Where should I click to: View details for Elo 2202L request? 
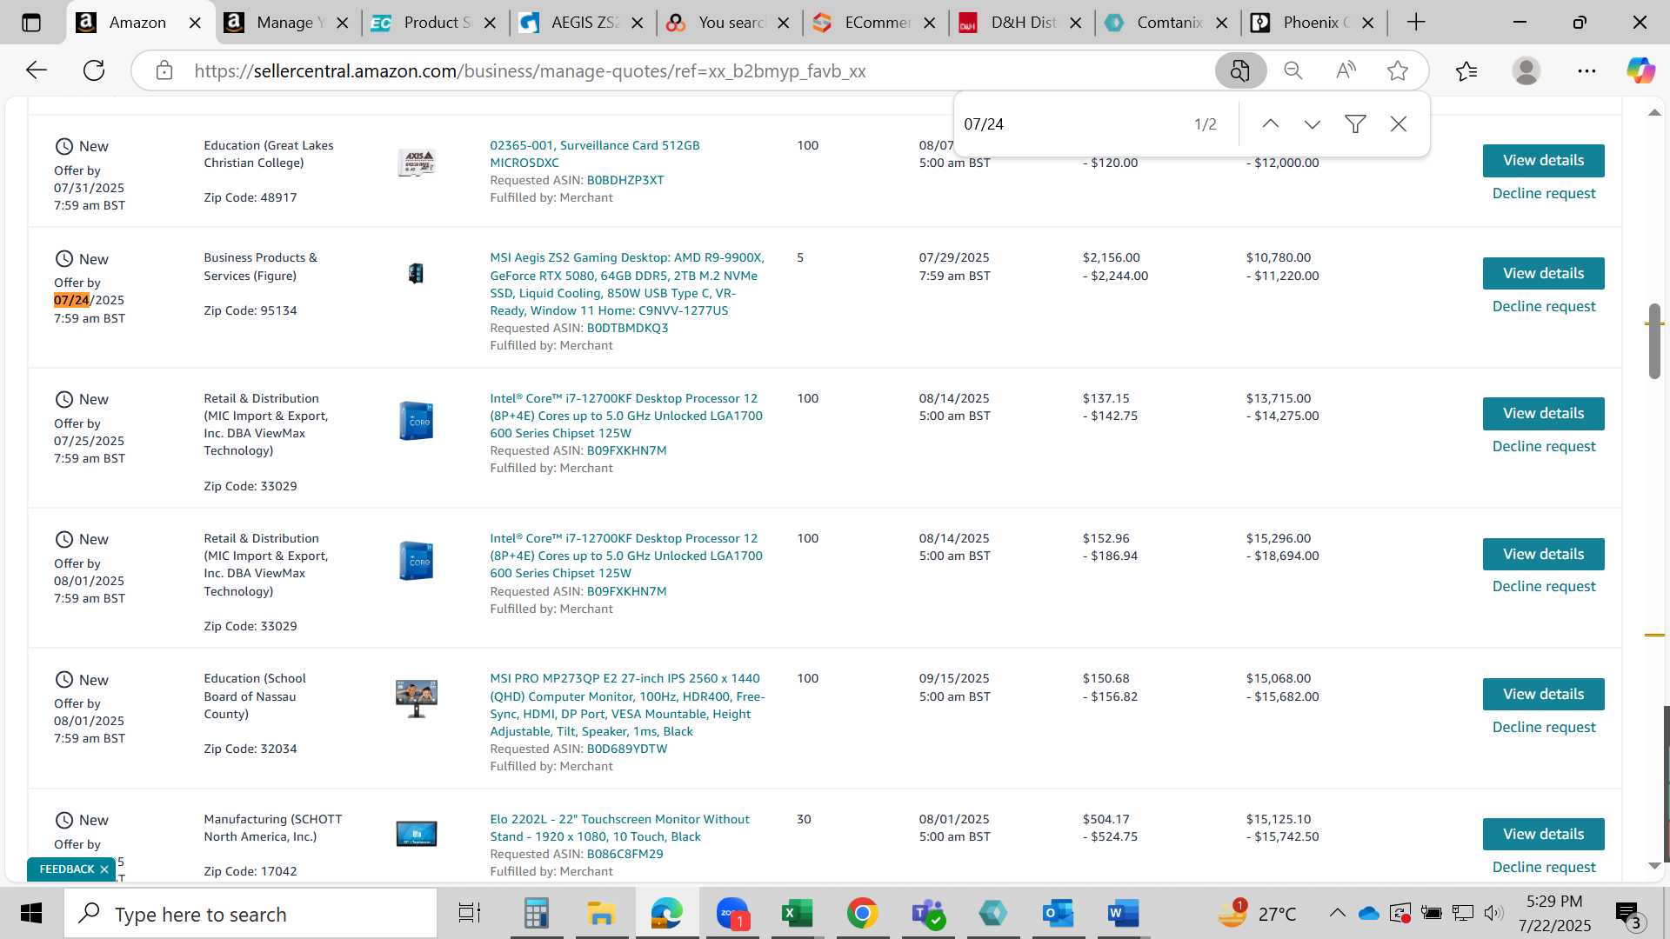1543,835
